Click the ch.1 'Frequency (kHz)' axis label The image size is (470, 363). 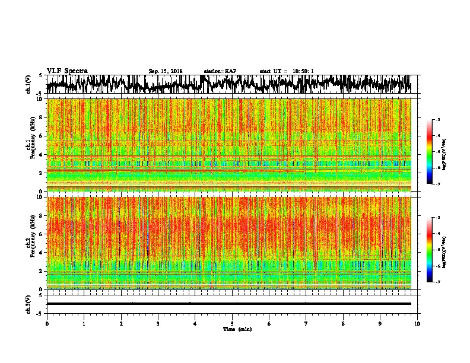[33, 138]
